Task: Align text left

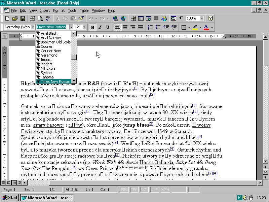Action: pos(117,27)
